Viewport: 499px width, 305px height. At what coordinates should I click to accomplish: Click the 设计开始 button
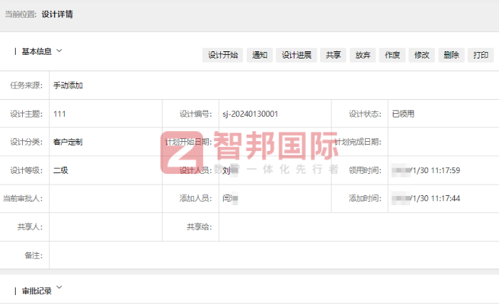[x=223, y=55]
